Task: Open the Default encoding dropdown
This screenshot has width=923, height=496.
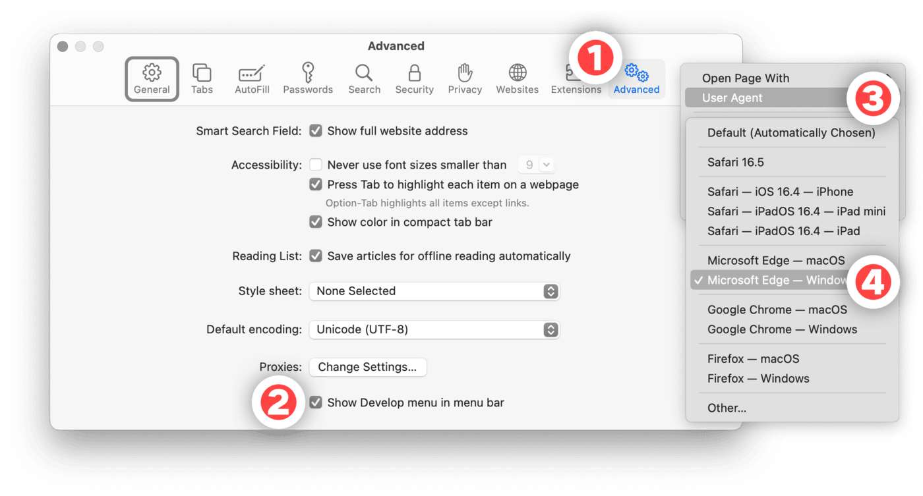Action: coord(434,329)
